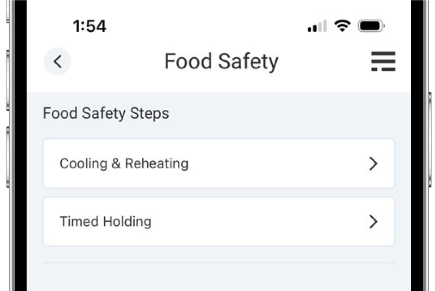Select the Food Safety title
435x291 pixels.
(221, 61)
